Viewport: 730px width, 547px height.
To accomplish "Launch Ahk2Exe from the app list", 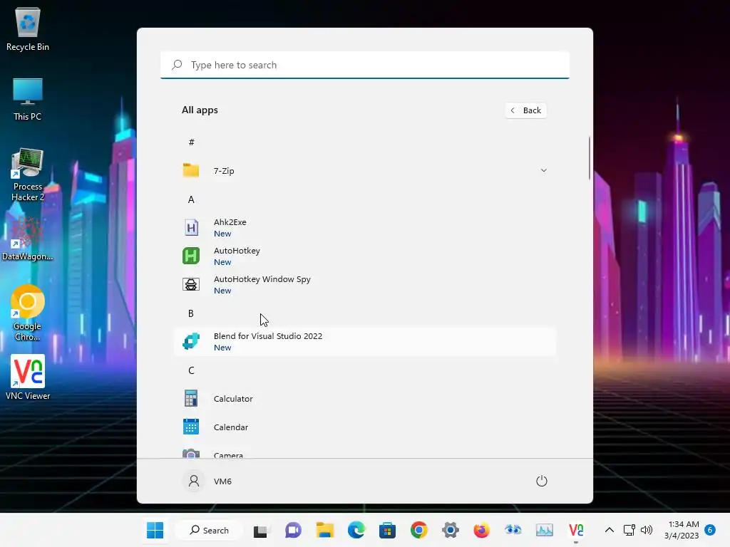I will point(364,227).
